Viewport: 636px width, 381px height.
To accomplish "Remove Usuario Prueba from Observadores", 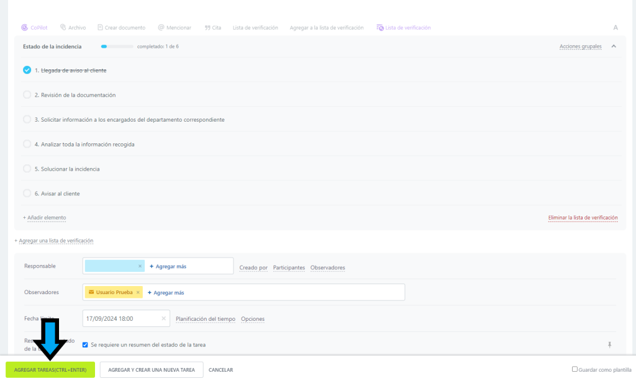I will 138,293.
